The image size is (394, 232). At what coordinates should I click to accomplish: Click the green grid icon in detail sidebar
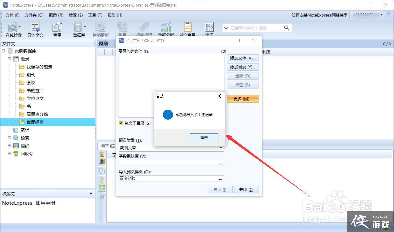click(x=102, y=187)
